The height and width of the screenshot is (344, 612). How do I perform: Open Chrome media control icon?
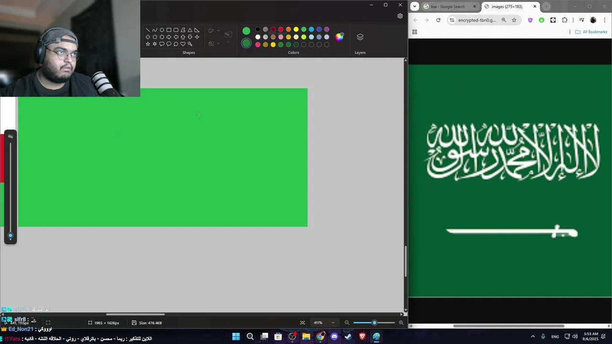(x=581, y=20)
